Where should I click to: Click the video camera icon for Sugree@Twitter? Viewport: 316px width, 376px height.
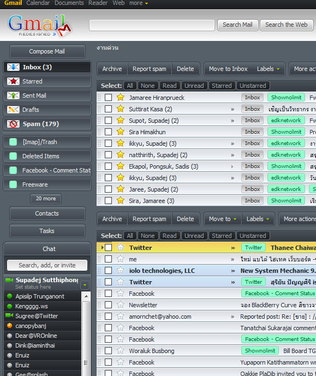pos(9,315)
